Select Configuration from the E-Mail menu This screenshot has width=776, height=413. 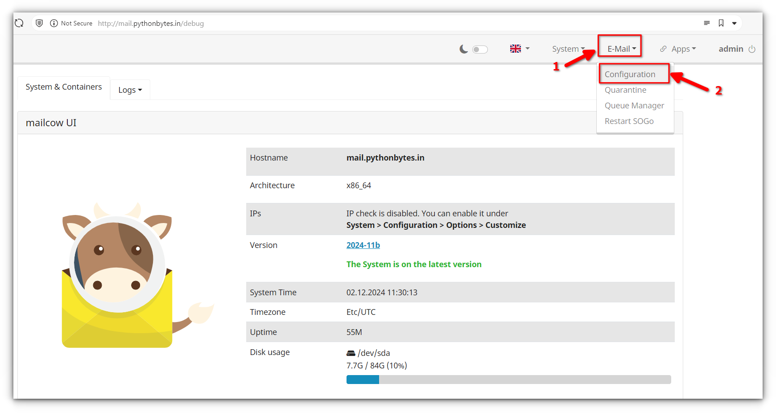click(630, 74)
